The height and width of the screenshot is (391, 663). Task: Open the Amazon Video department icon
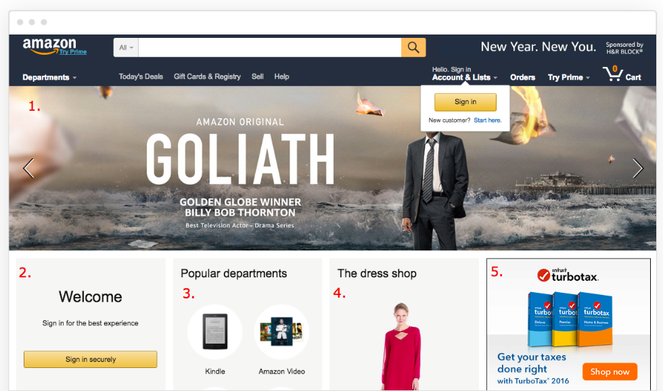(281, 332)
